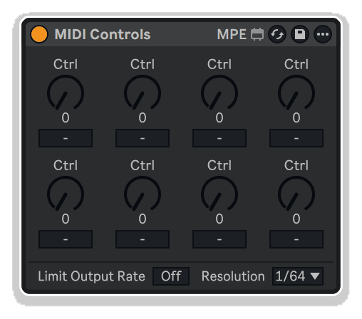Open bottom row second knob's dash chooser
This screenshot has width=362, height=319.
point(143,239)
